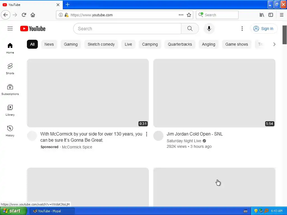This screenshot has width=287, height=215.
Task: Click the 5:54 duration badge
Action: [269, 123]
